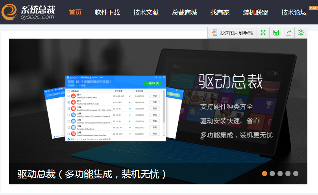This screenshot has height=195, width=318.
Task: Click the 发送图片到手机 button
Action: [x=232, y=33]
